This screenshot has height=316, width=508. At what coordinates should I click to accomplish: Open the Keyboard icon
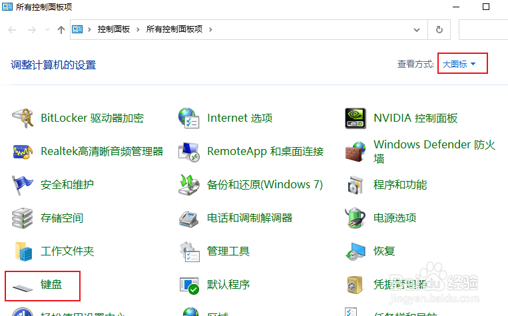point(23,287)
